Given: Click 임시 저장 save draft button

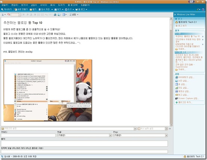Looking at the screenshot, I should (44, 9).
